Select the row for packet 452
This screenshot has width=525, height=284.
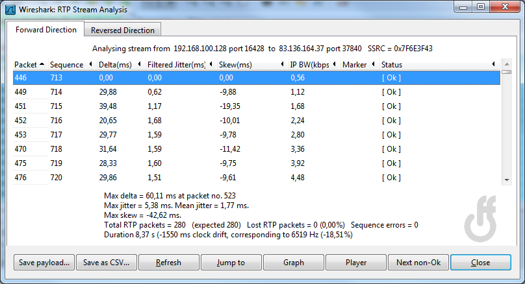tap(257, 121)
